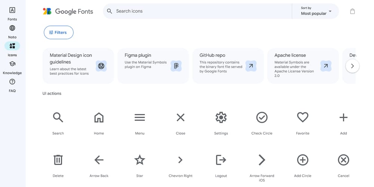Click the Material Design badge icon
This screenshot has width=374, height=187.
point(101,66)
